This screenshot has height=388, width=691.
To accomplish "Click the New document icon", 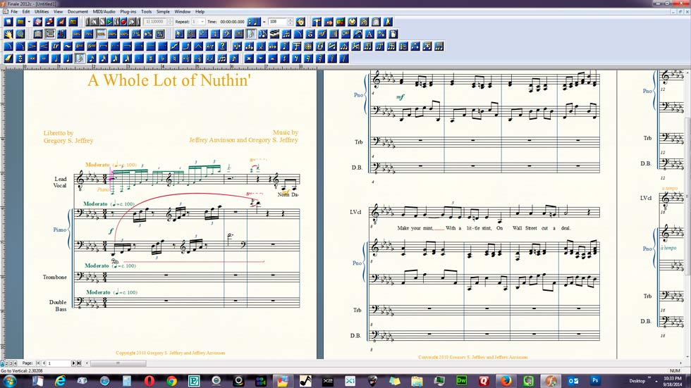I will 8,22.
